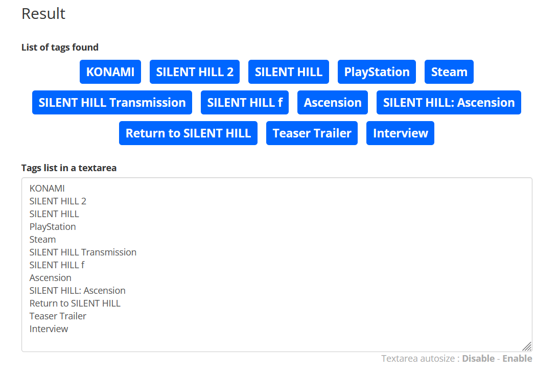Screen dimensions: 559x374
Task: Click the Result heading
Action: 43,14
